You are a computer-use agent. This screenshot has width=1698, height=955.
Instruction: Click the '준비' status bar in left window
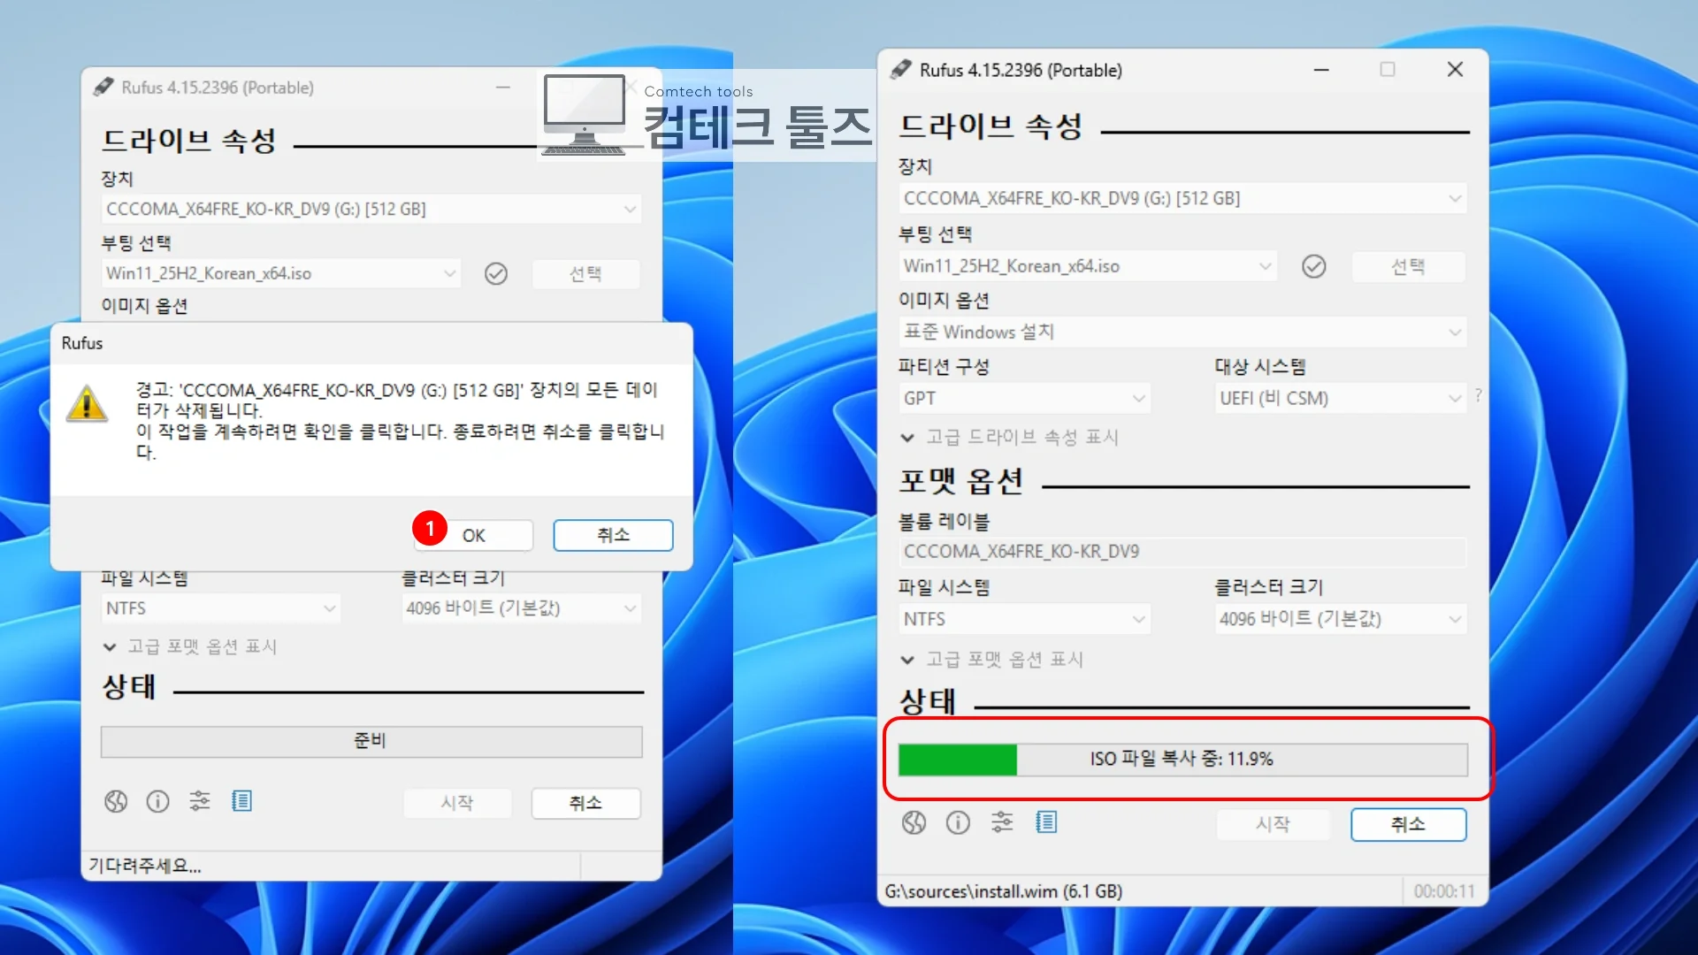pos(371,742)
